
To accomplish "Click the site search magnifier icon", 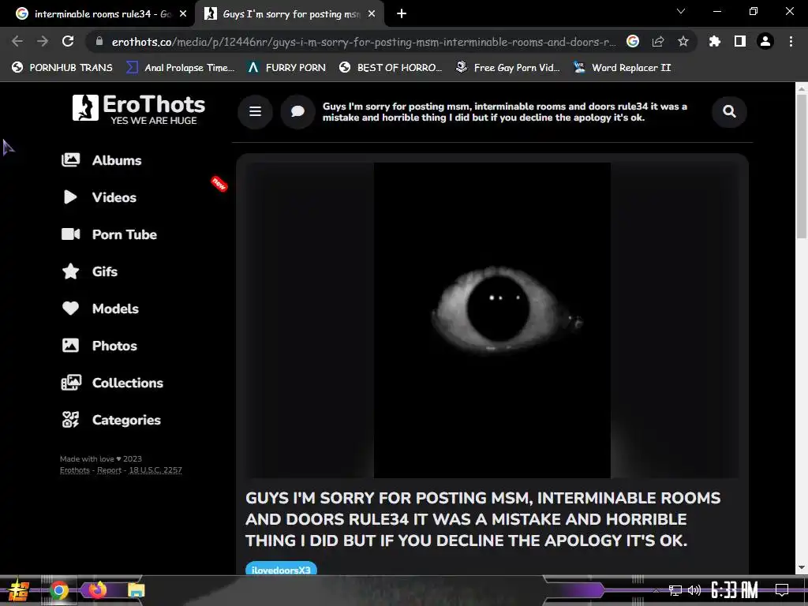I will pos(729,111).
